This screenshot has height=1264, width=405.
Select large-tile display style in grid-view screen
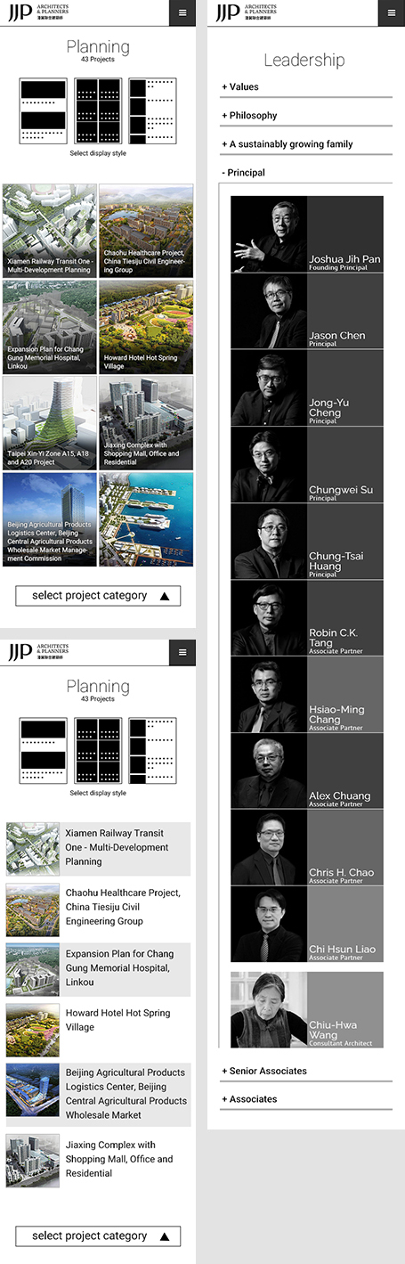[44, 111]
